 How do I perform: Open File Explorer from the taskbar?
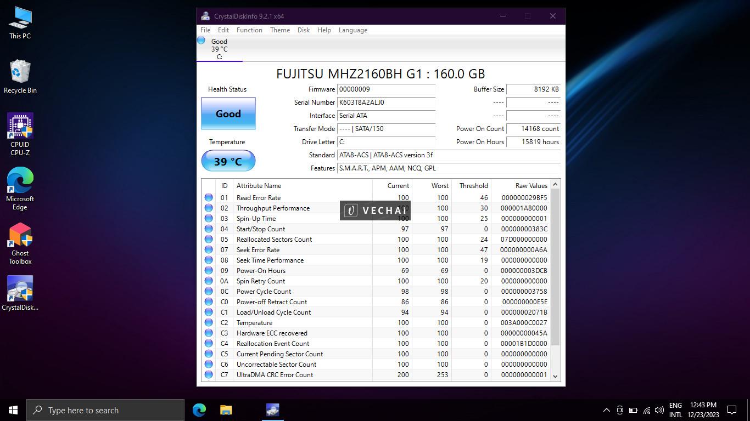226,410
